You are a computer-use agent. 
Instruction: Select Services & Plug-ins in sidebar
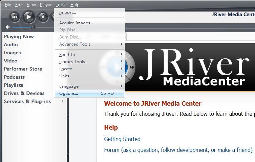27,101
